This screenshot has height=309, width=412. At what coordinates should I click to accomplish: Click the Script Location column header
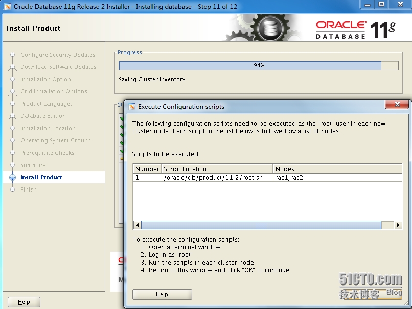pyautogui.click(x=217, y=169)
